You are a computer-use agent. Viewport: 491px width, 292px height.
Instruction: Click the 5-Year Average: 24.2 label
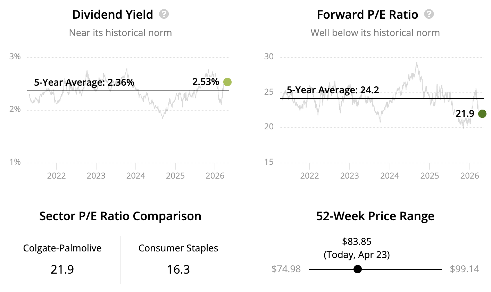[x=333, y=90]
